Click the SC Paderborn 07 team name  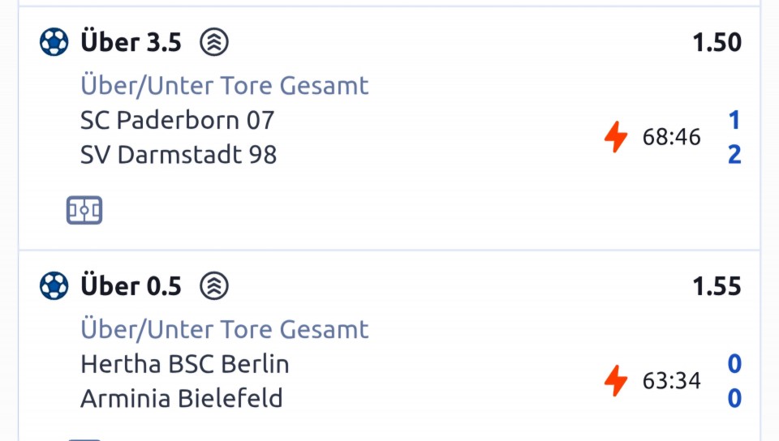tap(178, 120)
